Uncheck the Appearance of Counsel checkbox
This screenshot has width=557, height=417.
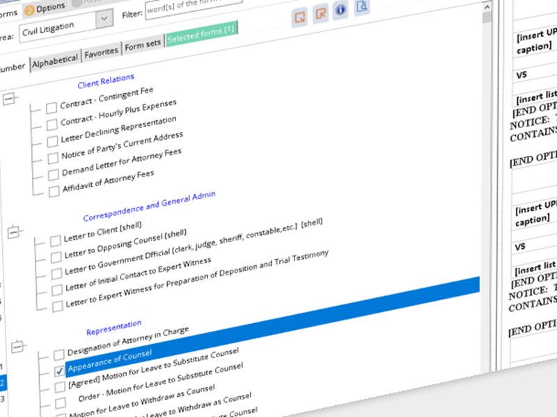tap(59, 371)
